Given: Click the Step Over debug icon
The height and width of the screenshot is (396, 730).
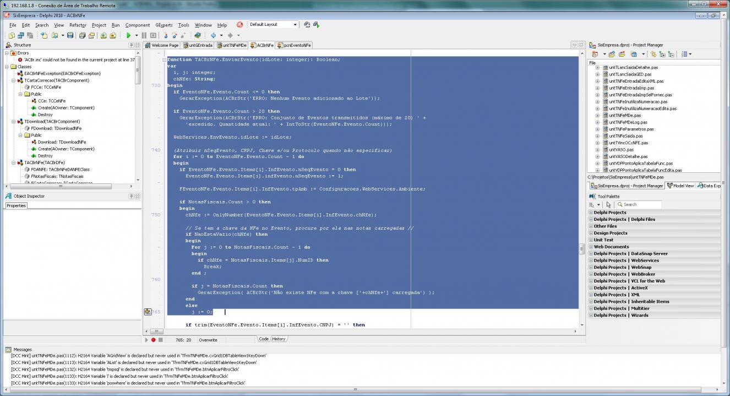Looking at the screenshot, I should pos(175,35).
